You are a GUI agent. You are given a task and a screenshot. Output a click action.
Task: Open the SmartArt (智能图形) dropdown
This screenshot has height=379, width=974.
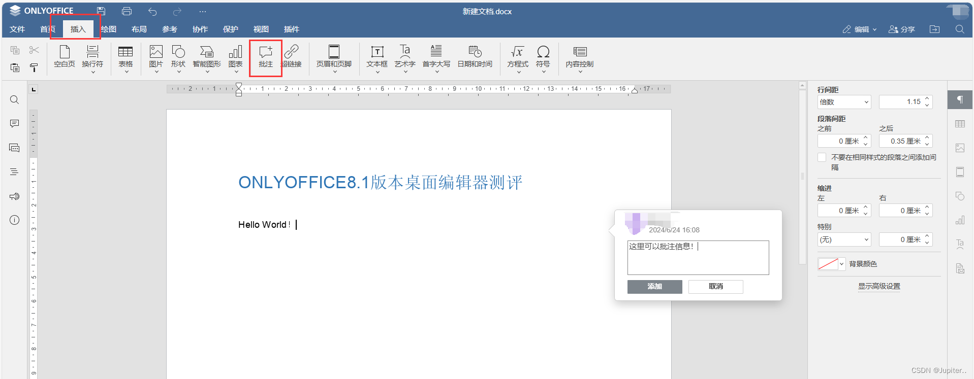207,58
